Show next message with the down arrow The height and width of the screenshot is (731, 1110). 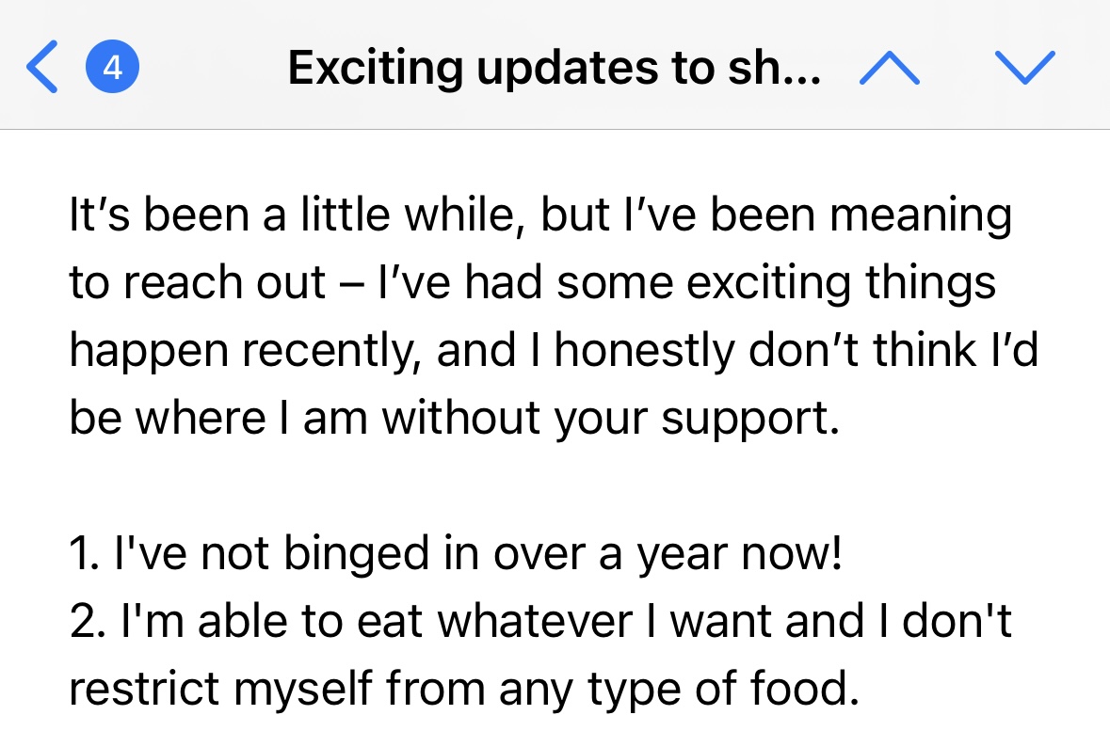pos(1025,68)
